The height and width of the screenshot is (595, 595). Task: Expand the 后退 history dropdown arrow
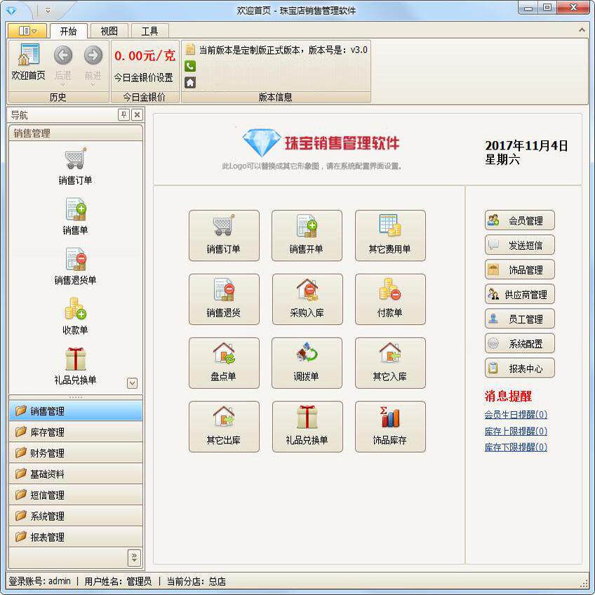(63, 85)
